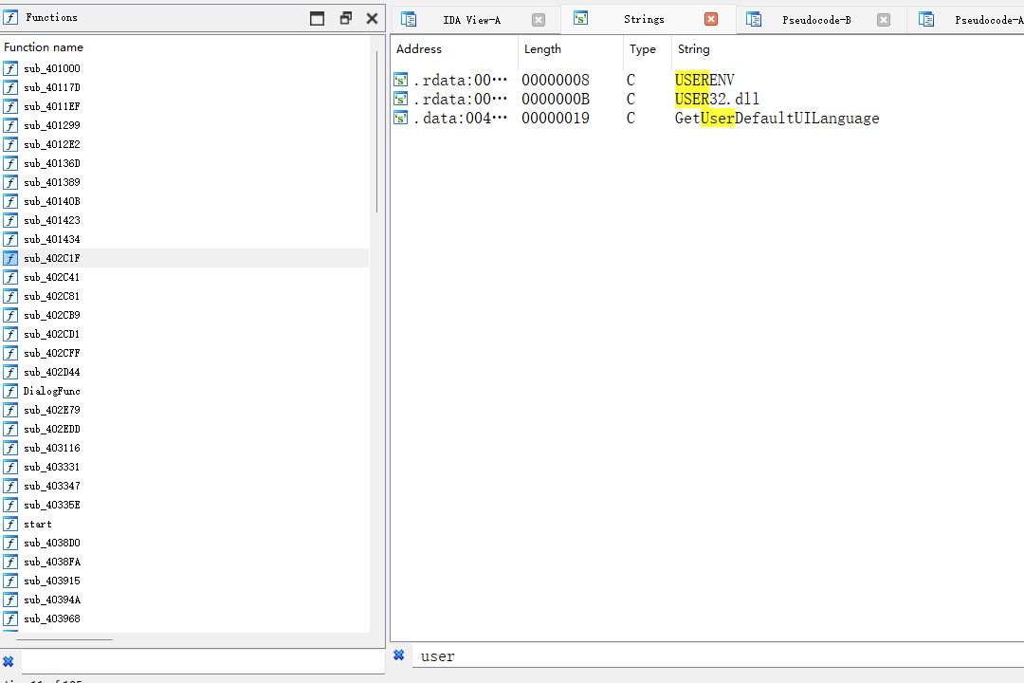Sort strings by Address column
Viewport: 1024px width, 683px height.
[419, 49]
